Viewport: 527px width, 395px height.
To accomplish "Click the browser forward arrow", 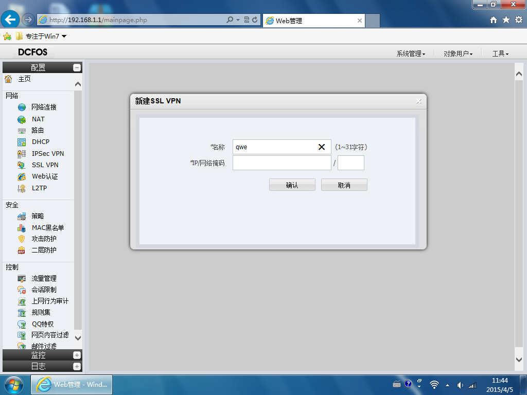I will (x=28, y=20).
